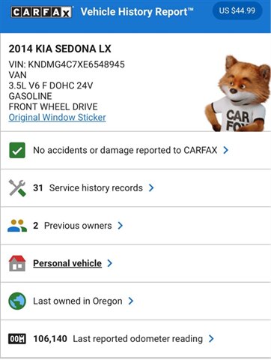The image size is (271, 360).
Task: Click the previous owners people icon
Action: [17, 226]
